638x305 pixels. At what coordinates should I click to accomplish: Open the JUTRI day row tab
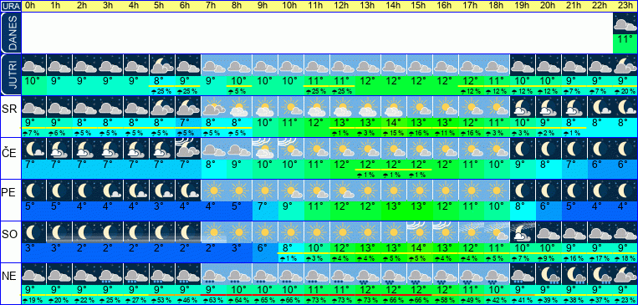point(11,75)
